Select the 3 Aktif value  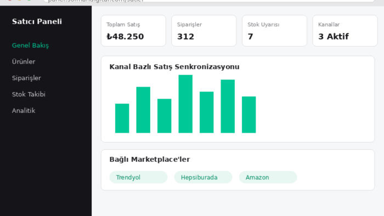(x=334, y=36)
